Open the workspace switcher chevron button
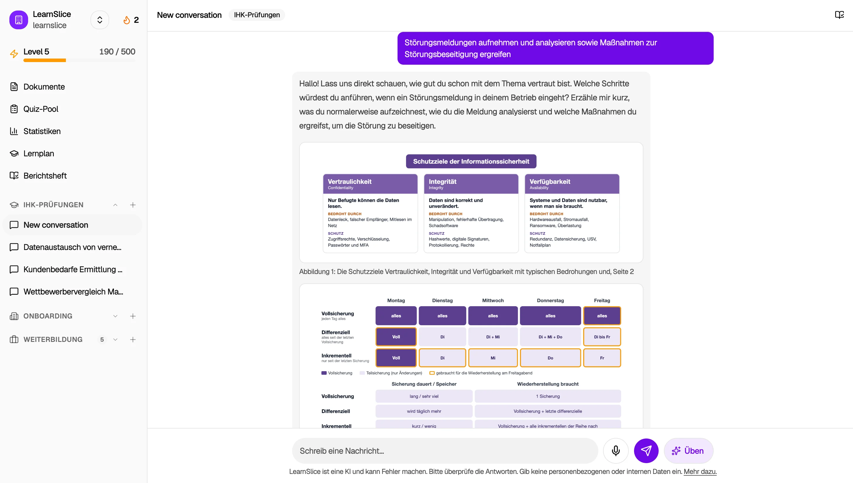The width and height of the screenshot is (853, 483). [100, 20]
